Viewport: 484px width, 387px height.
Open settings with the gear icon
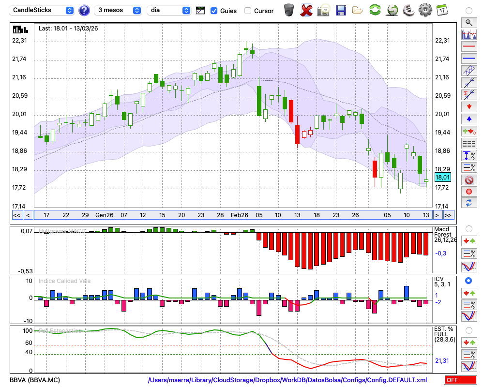tap(425, 10)
